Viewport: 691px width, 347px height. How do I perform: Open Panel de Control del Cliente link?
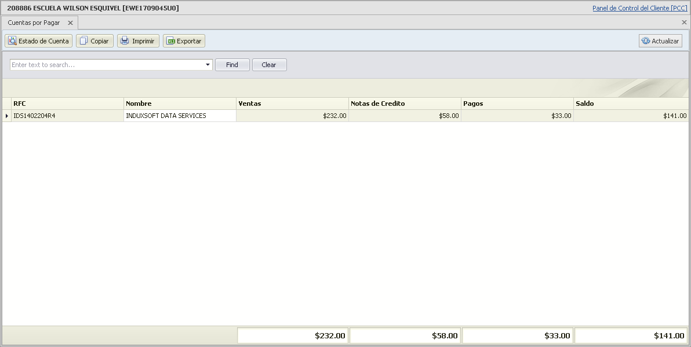click(639, 8)
